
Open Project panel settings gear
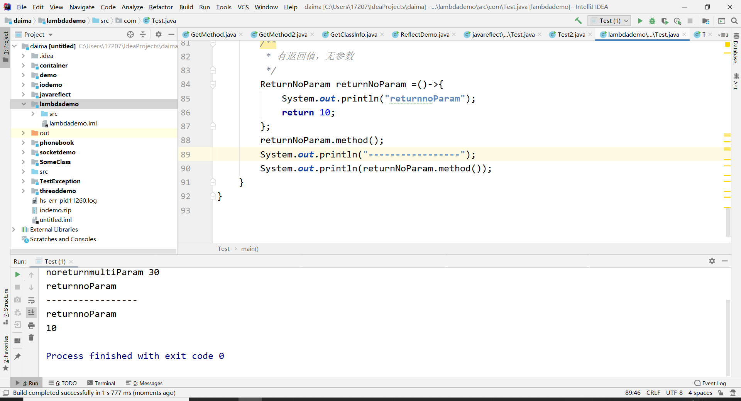pos(159,34)
